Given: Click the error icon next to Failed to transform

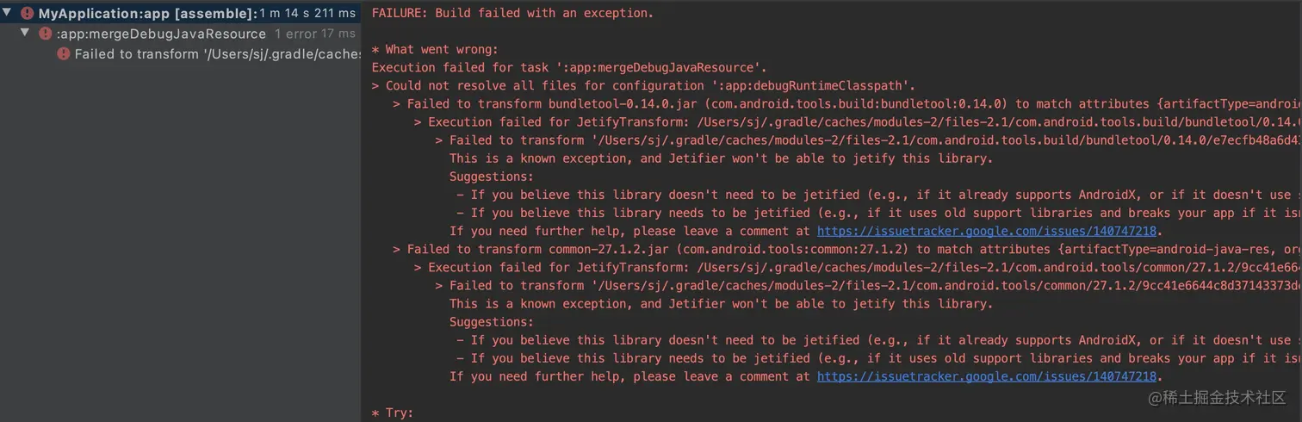Looking at the screenshot, I should [64, 53].
